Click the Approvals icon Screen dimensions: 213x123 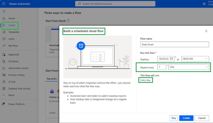pyautogui.click(x=4, y=55)
